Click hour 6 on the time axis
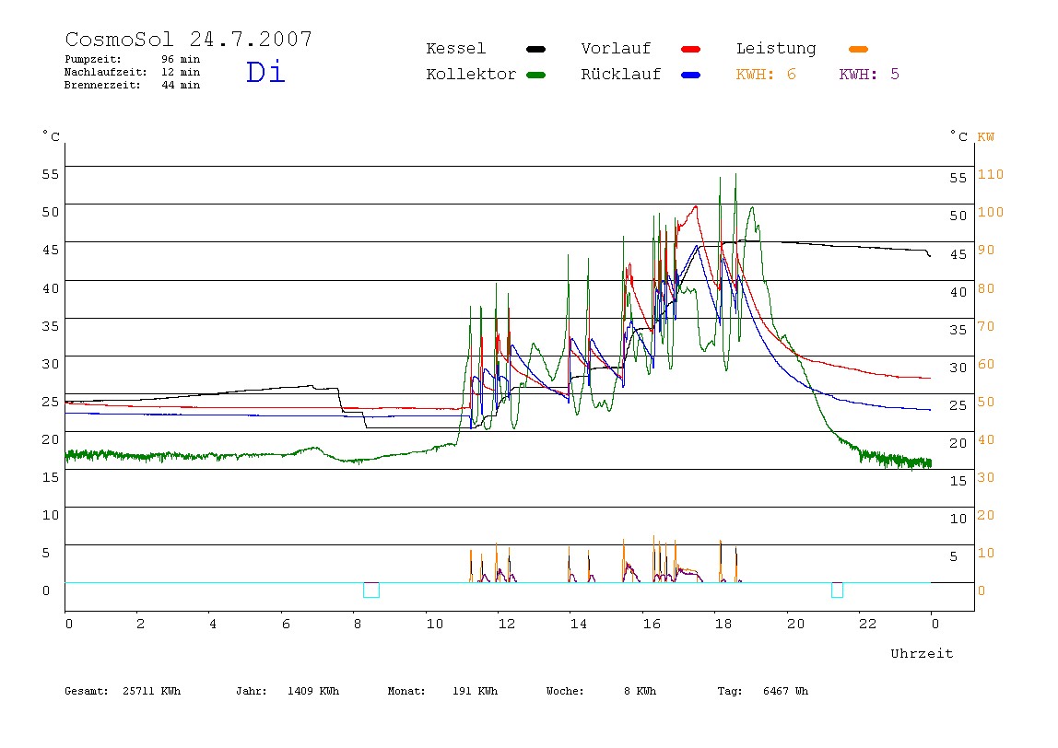1058x748 pixels. click(286, 624)
